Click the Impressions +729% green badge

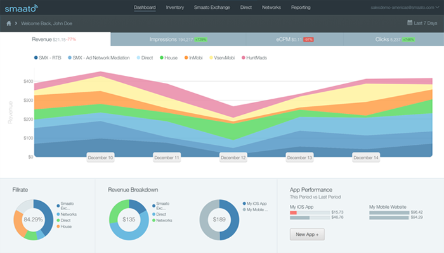coord(201,39)
